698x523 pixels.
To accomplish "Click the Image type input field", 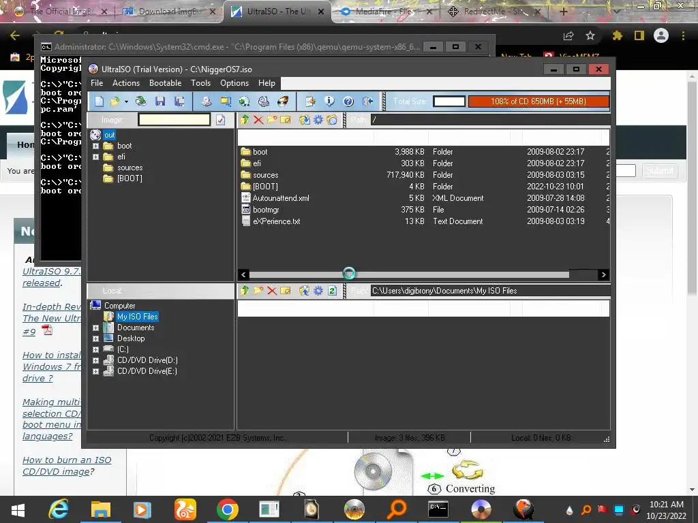I will pyautogui.click(x=174, y=120).
